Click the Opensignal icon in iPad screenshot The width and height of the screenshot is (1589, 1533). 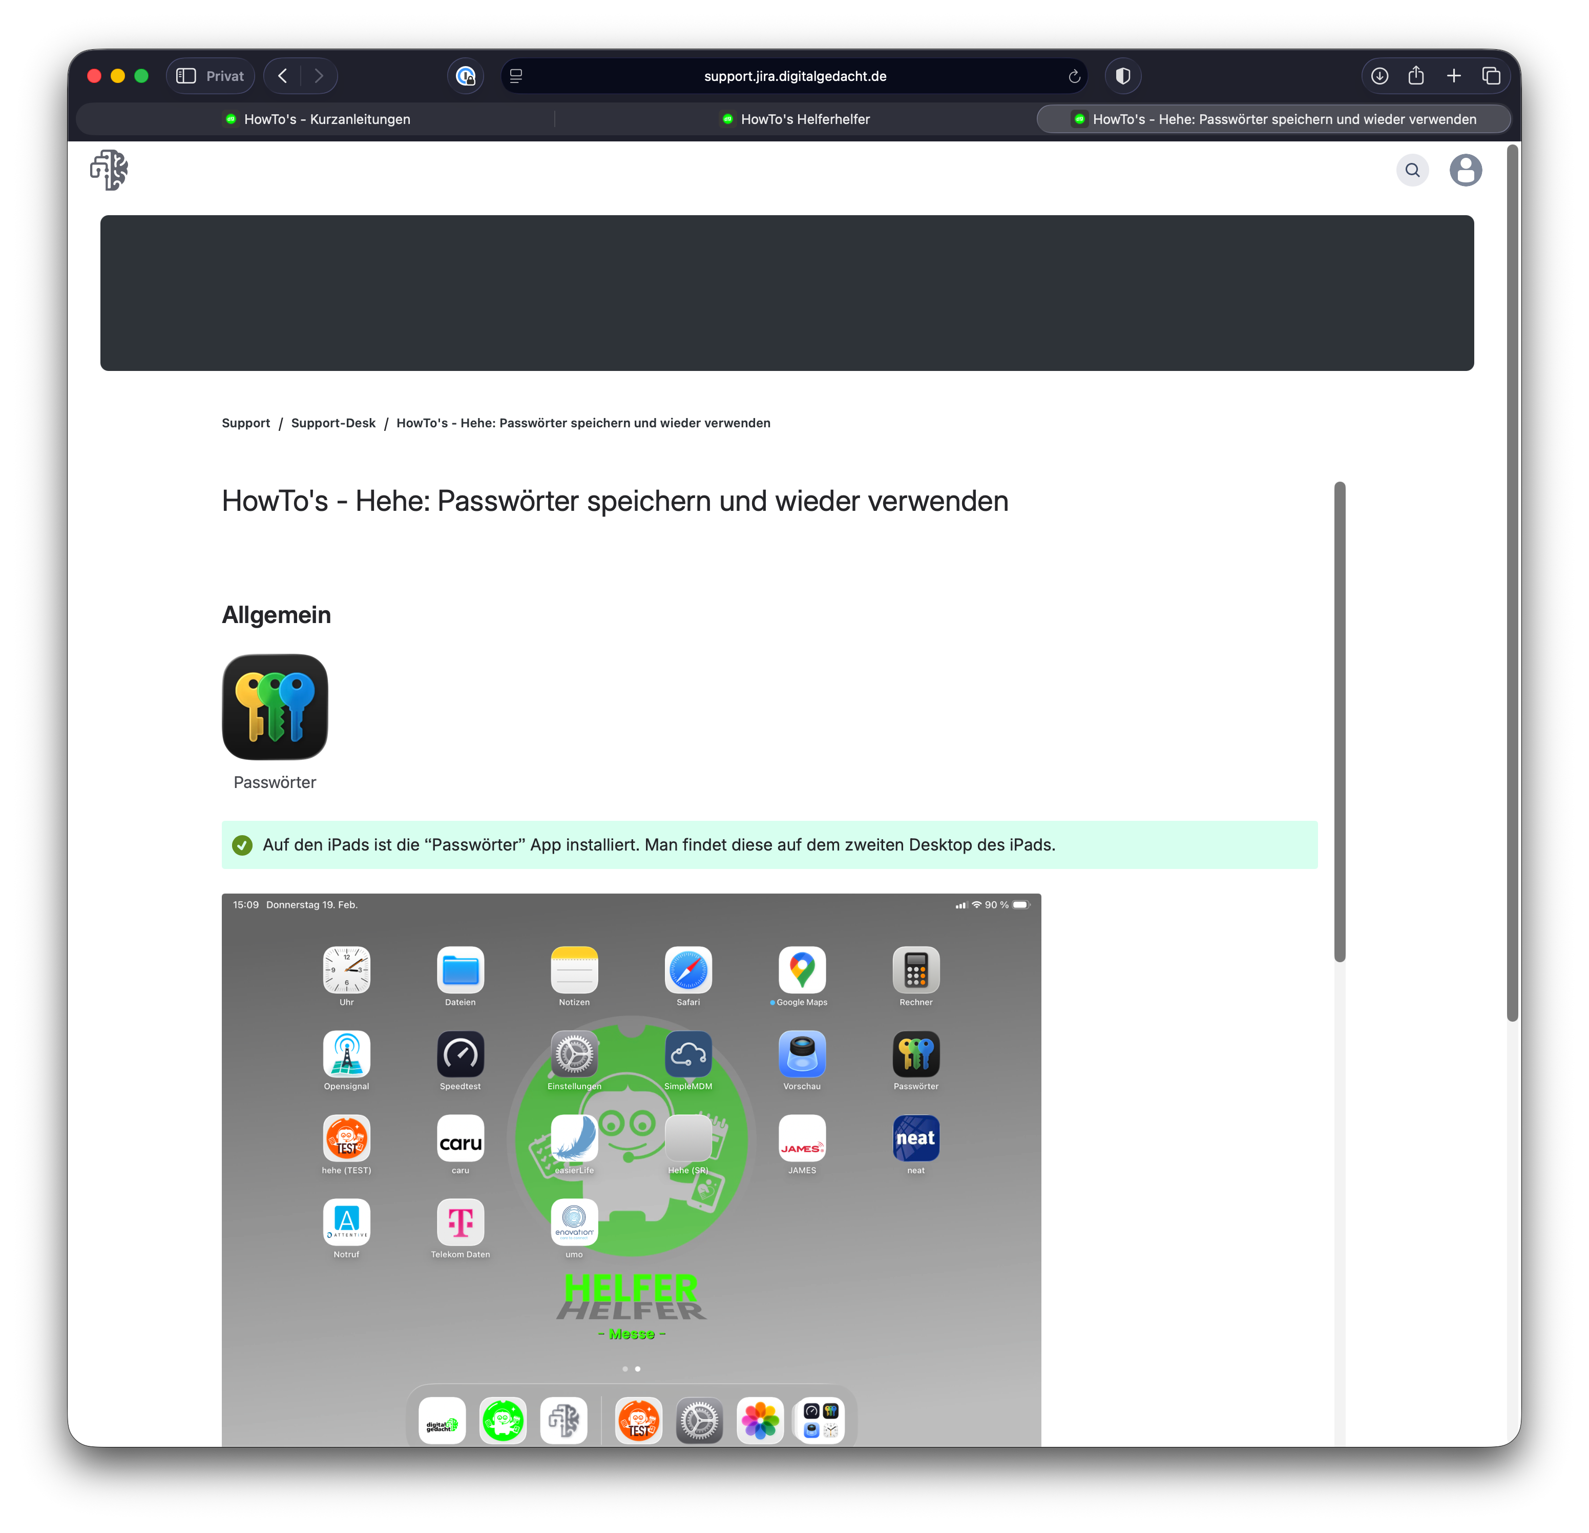point(347,1053)
